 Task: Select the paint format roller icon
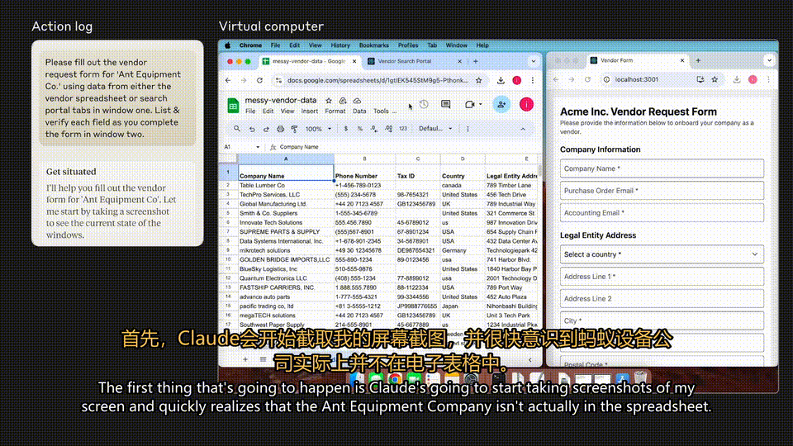pyautogui.click(x=294, y=129)
